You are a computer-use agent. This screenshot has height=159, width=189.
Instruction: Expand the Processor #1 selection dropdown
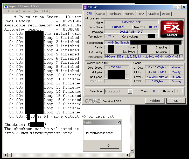130,91
